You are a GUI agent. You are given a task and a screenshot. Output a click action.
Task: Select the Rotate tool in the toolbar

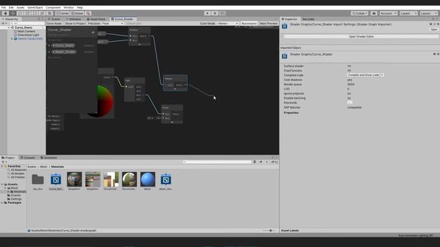point(20,13)
